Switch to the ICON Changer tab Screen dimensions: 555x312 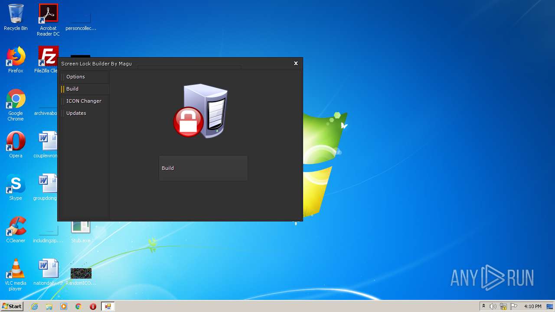tap(85, 101)
